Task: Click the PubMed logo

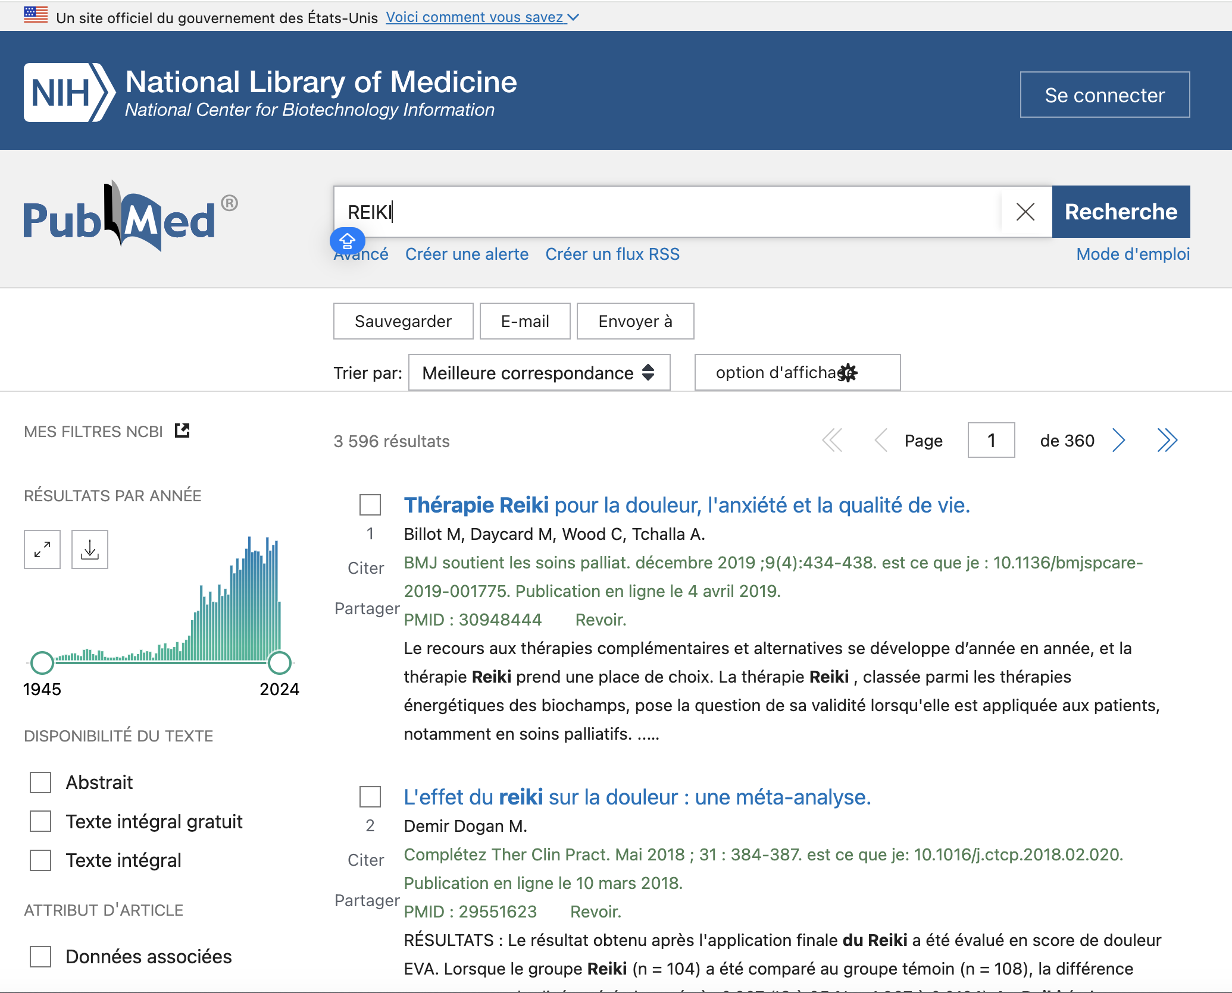Action: pos(130,216)
